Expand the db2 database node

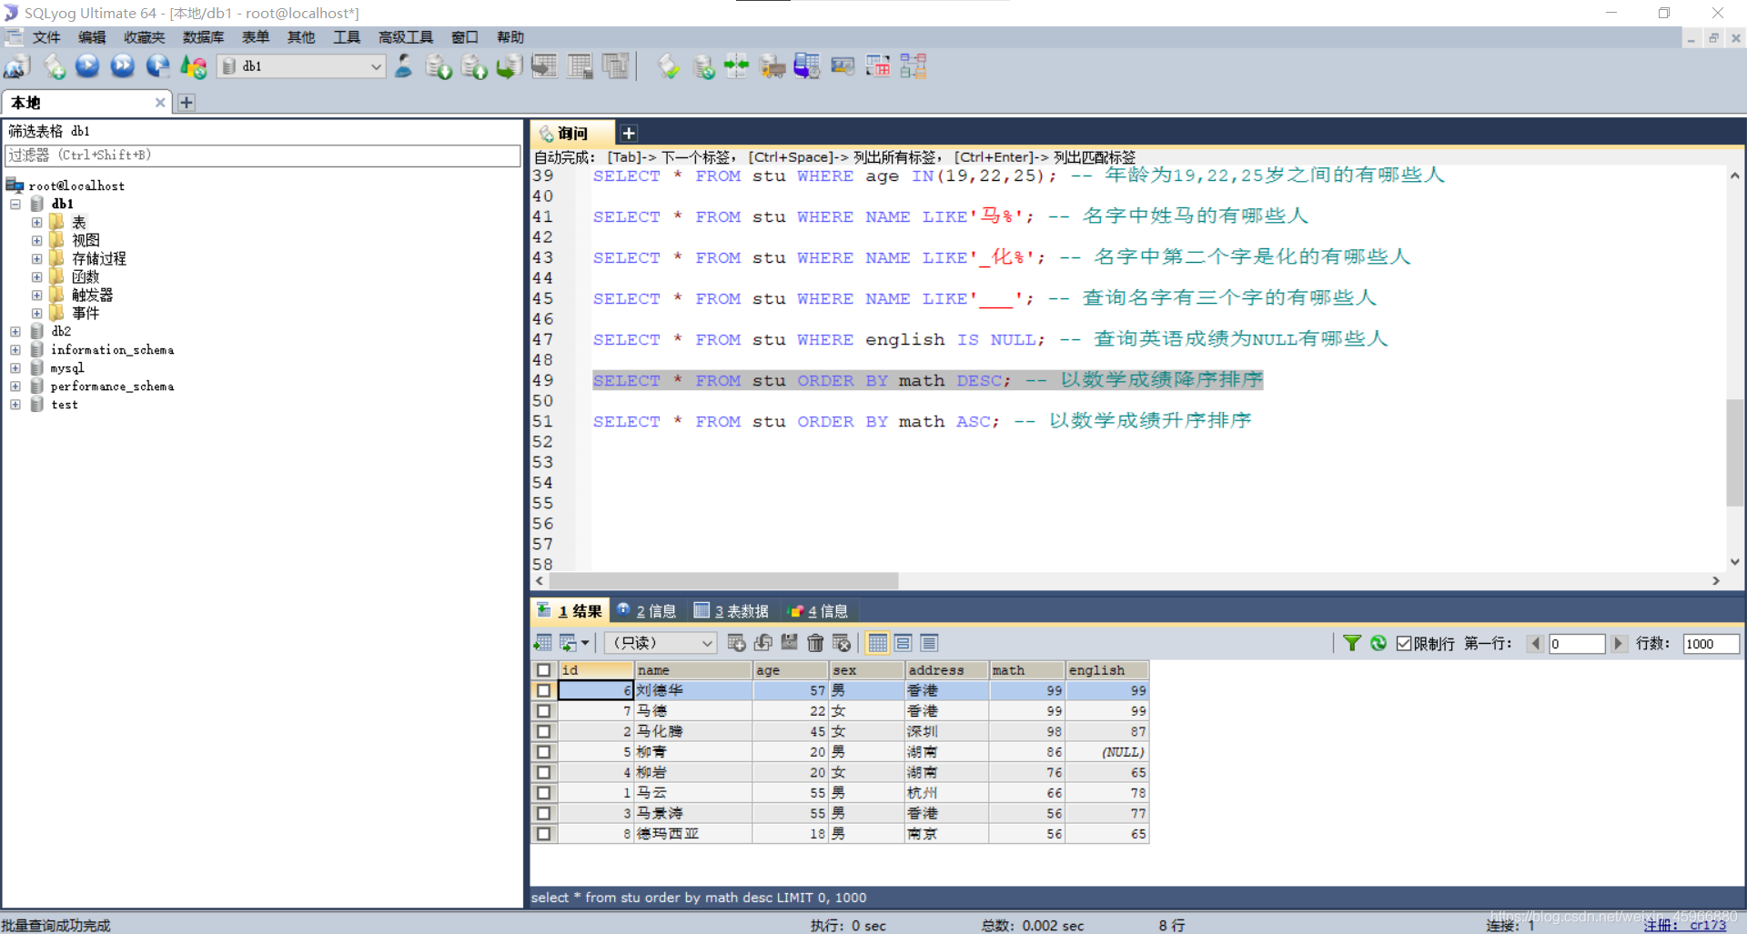click(15, 331)
